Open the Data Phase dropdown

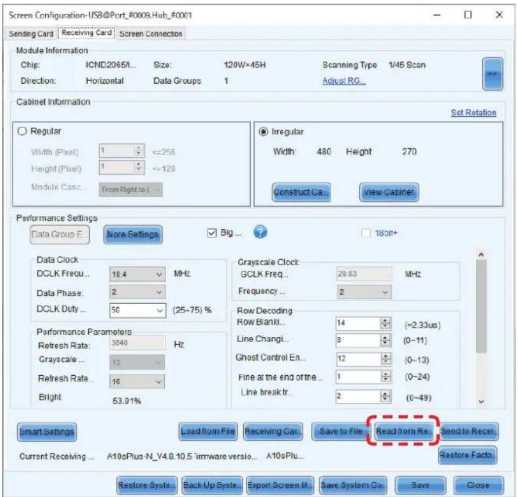click(x=137, y=292)
